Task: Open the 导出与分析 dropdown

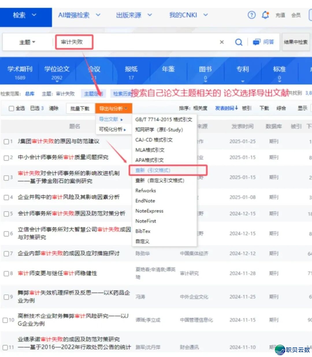Action: 113,108
